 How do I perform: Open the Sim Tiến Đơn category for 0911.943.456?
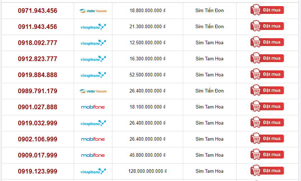tap(209, 26)
